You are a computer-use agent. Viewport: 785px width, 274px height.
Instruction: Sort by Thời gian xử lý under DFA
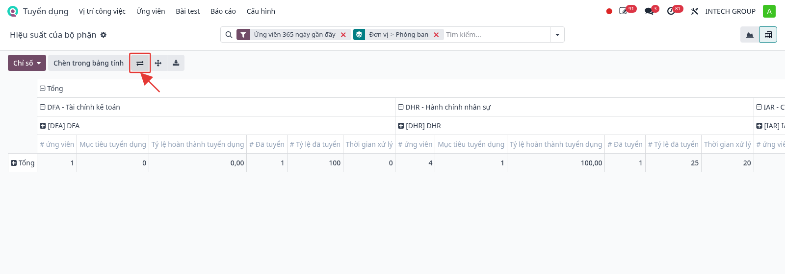[369, 144]
